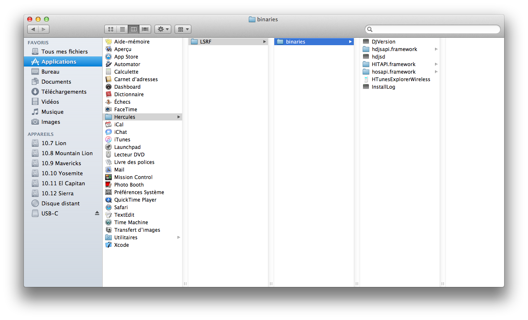528x320 pixels.
Task: Select Échecs application
Action: click(143, 102)
